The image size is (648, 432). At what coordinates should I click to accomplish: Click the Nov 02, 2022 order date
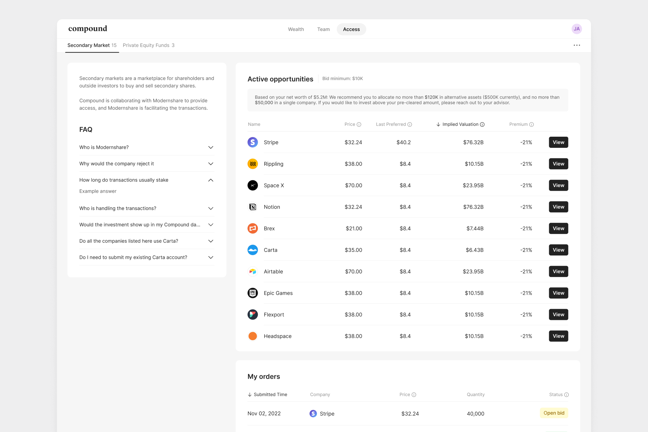point(264,414)
